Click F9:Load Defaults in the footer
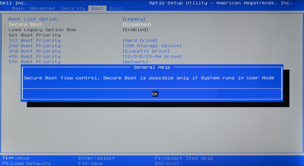Viewport: 304px width, 166px height. tap(27, 163)
